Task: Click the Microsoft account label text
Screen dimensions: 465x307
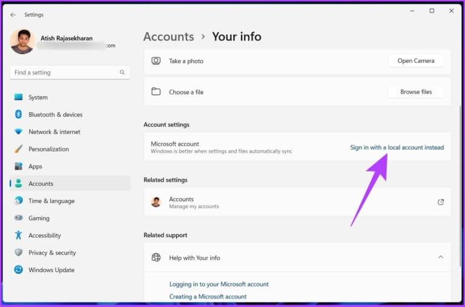Action: pyautogui.click(x=174, y=144)
